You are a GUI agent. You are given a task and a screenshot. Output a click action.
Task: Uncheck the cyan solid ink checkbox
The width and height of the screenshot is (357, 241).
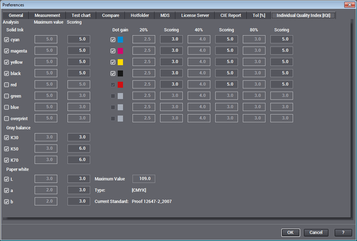pos(6,40)
